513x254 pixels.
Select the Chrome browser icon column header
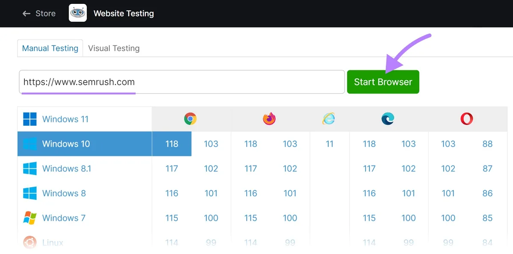coord(190,119)
